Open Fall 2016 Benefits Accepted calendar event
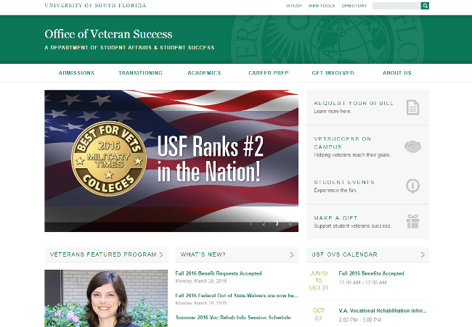The width and height of the screenshot is (472, 327). (x=371, y=273)
